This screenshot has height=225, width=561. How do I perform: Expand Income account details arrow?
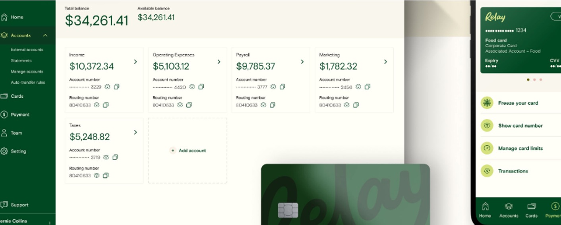(135, 62)
